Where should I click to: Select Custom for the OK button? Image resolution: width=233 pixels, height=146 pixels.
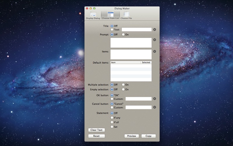tap(112, 99)
